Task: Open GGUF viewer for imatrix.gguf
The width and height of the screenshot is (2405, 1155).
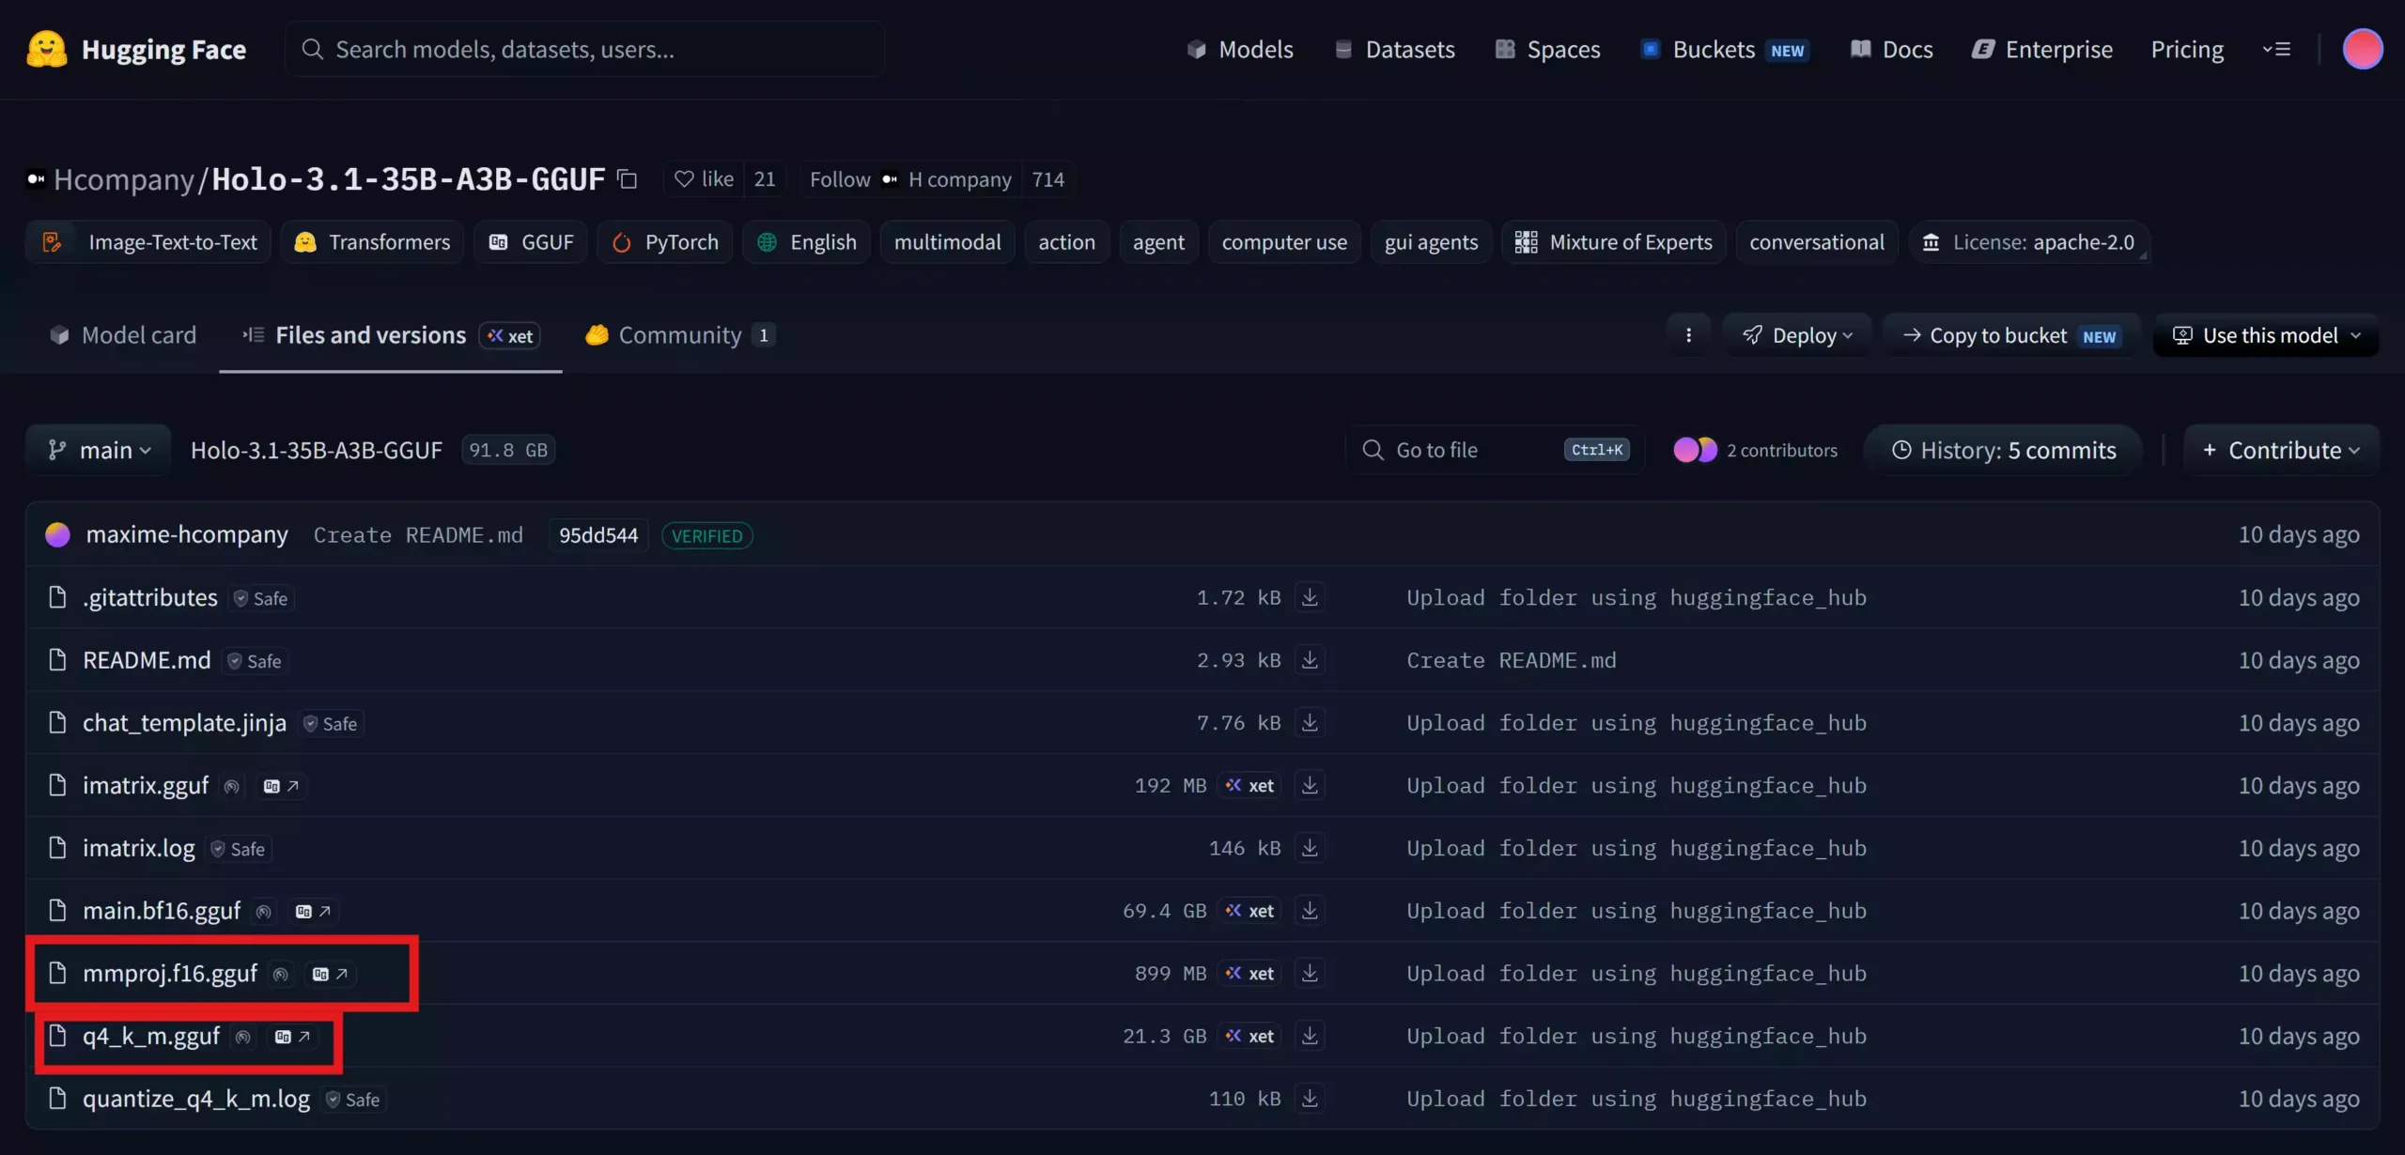Action: pyautogui.click(x=281, y=786)
